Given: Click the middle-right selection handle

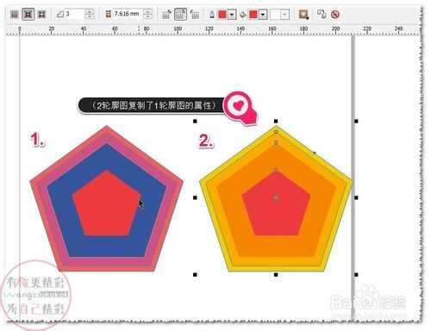Looking at the screenshot, I should 356,197.
